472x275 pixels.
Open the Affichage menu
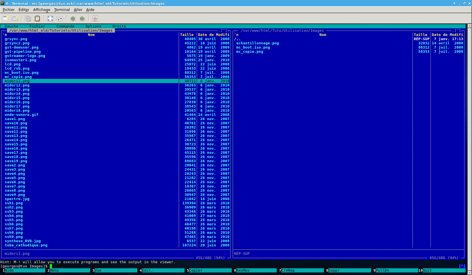(42, 10)
